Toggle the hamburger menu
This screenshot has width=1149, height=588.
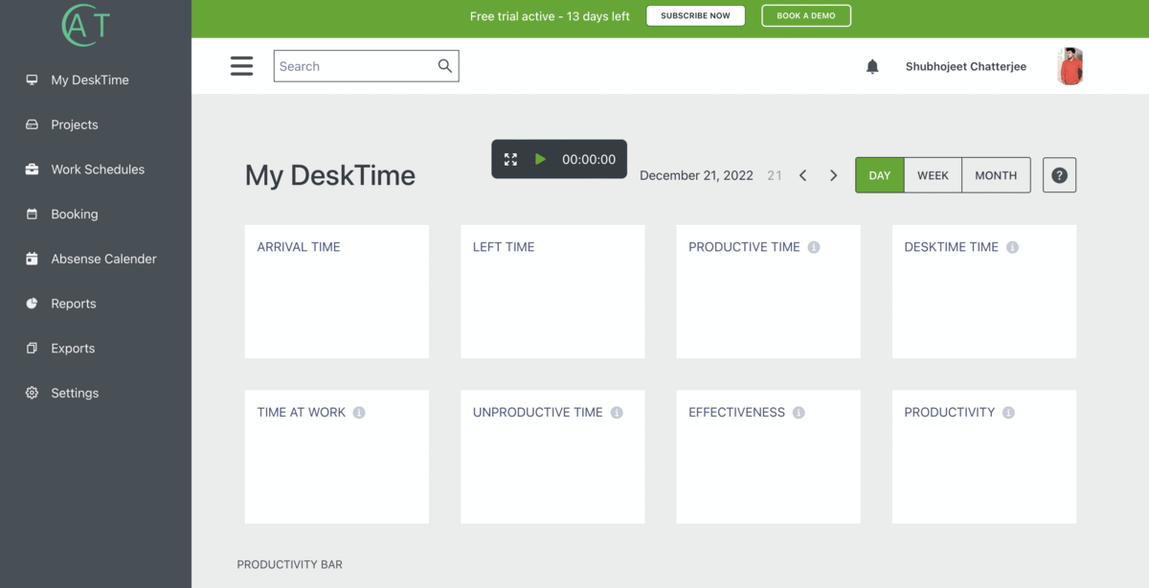click(x=242, y=66)
